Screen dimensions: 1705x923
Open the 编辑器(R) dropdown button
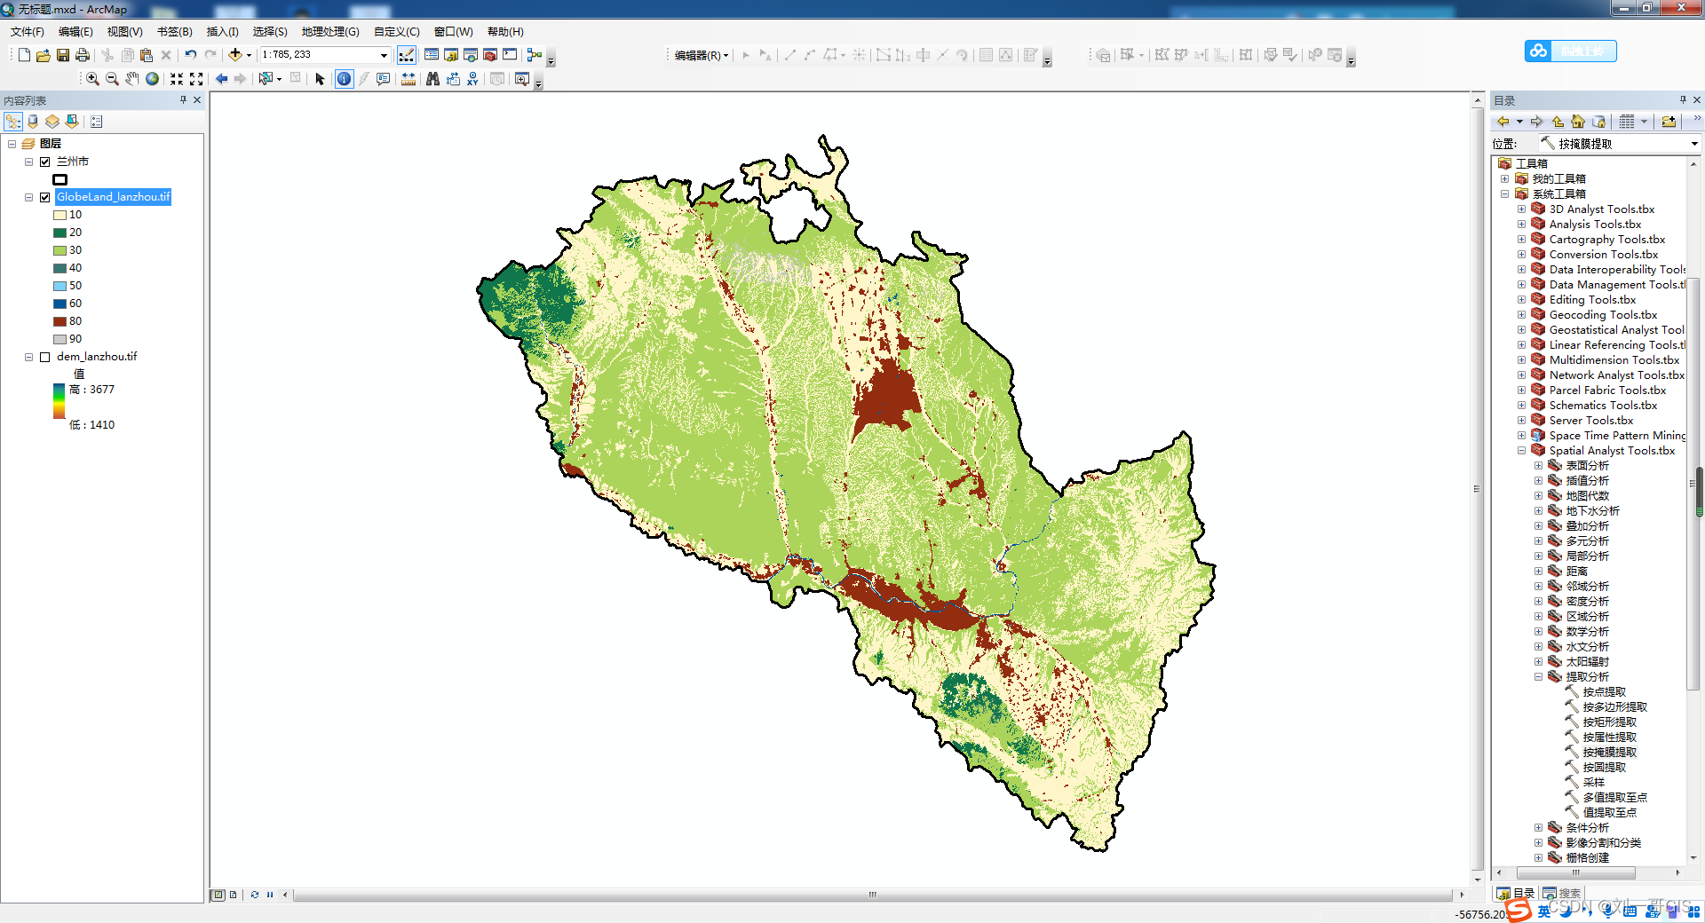(702, 55)
